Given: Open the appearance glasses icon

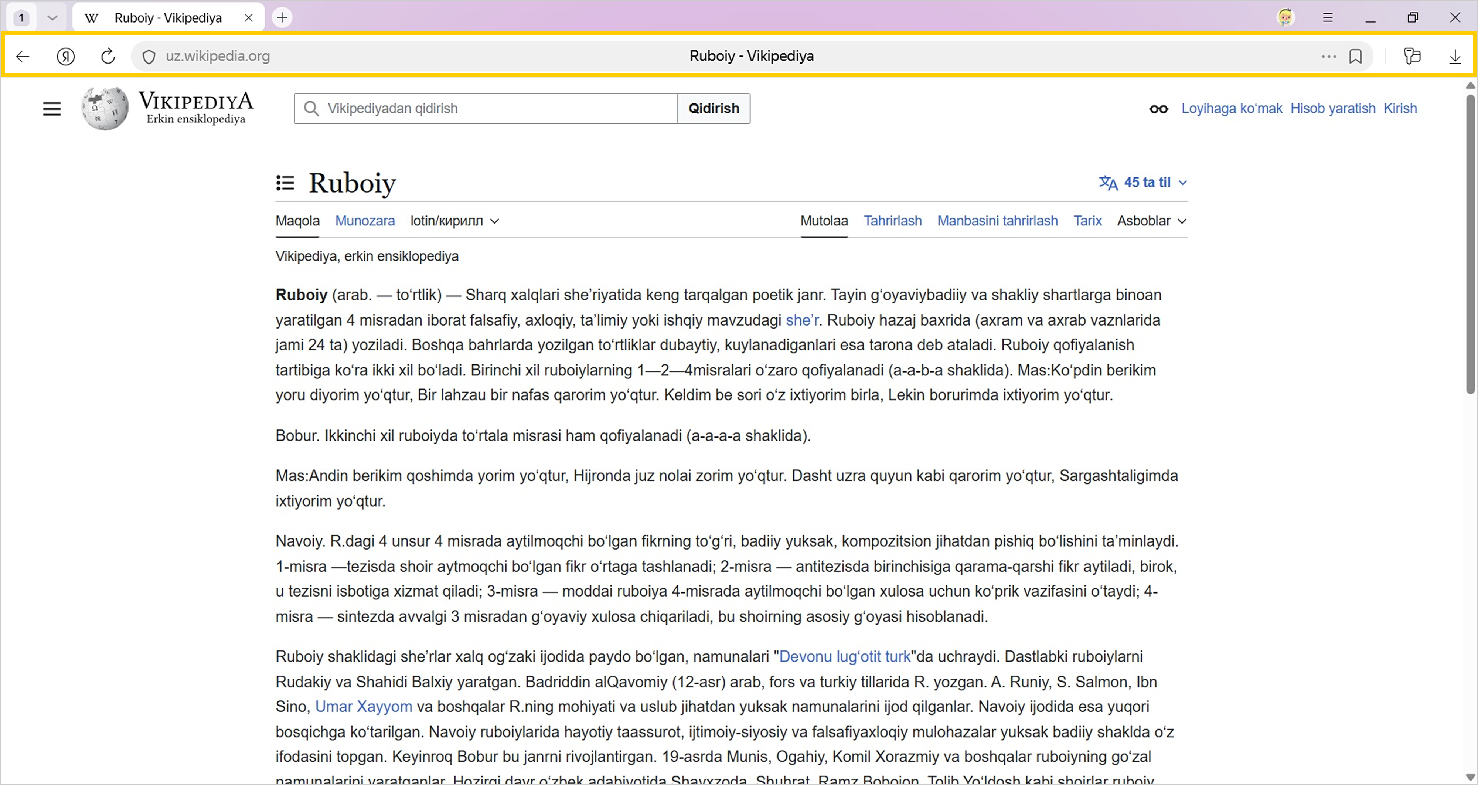Looking at the screenshot, I should click(1158, 109).
